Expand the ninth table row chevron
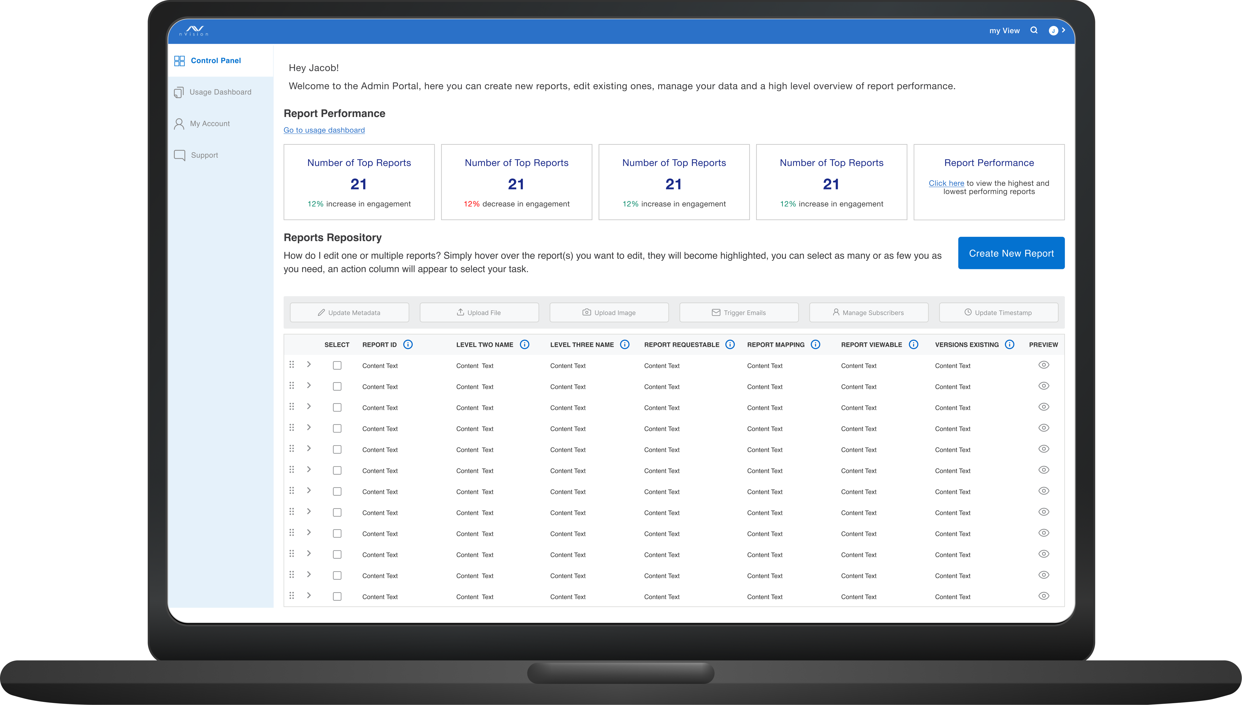 pyautogui.click(x=309, y=532)
